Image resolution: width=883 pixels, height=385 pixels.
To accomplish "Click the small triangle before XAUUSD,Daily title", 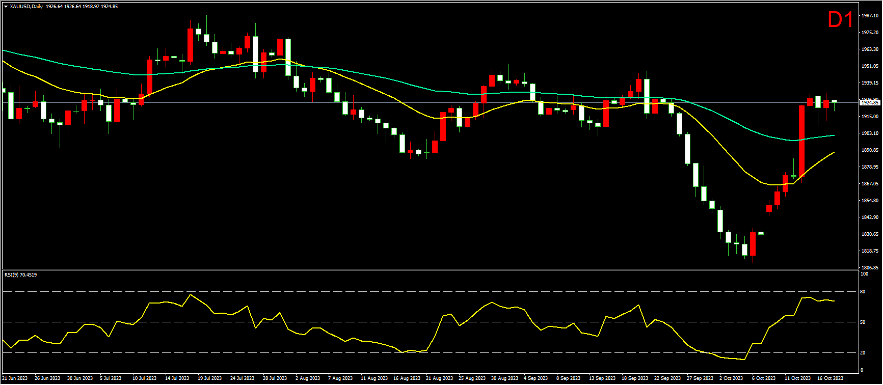I will (6, 7).
